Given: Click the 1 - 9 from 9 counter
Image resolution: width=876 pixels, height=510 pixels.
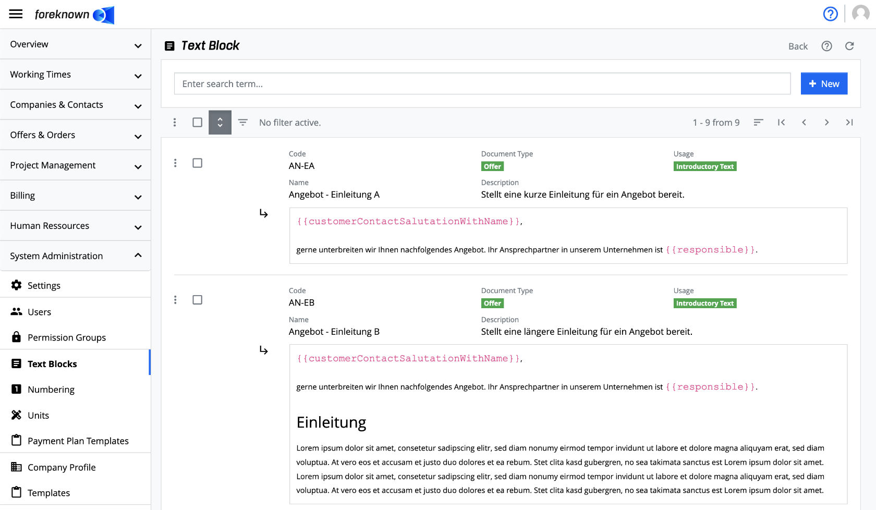Looking at the screenshot, I should point(716,123).
